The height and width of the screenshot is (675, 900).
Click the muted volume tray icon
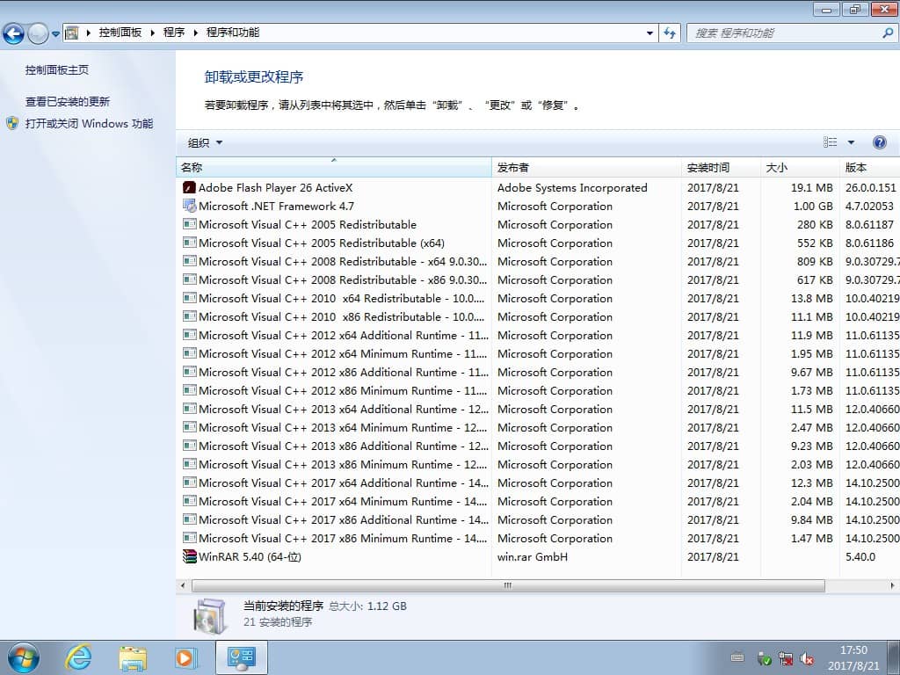coord(807,658)
